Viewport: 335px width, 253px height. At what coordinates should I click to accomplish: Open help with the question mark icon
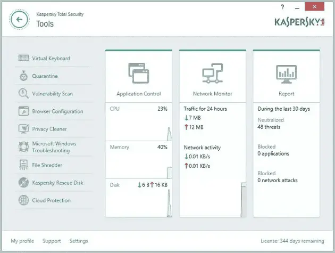[x=282, y=7]
